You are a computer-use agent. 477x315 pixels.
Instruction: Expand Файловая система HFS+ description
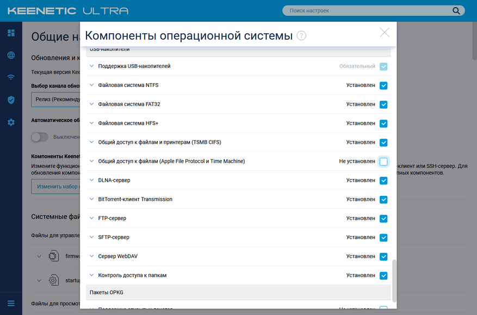91,123
